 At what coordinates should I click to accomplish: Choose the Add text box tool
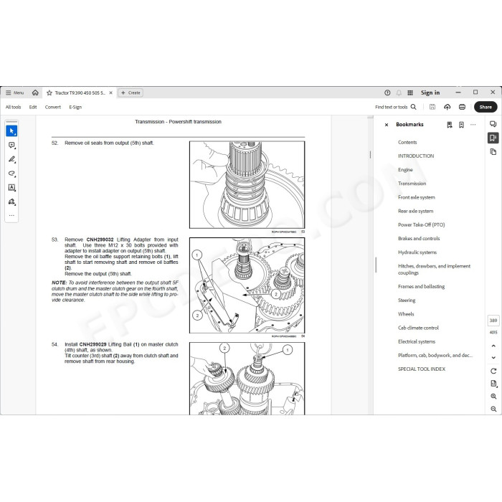click(x=11, y=187)
